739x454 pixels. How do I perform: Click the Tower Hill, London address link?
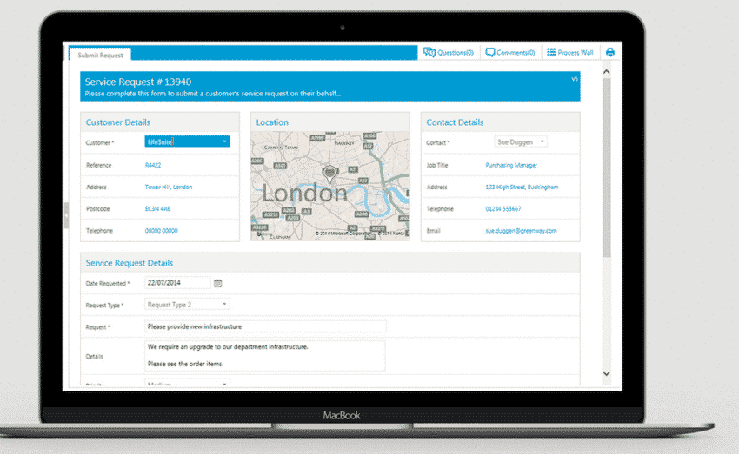tap(169, 187)
